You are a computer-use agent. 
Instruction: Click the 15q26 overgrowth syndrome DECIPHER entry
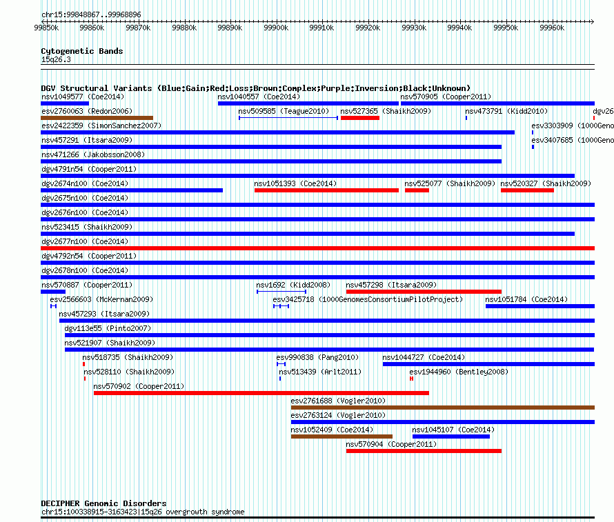point(143,512)
